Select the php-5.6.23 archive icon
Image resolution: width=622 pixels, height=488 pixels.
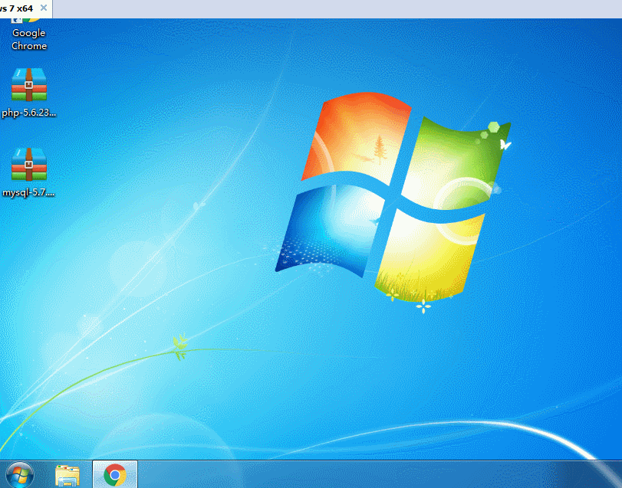(29, 85)
